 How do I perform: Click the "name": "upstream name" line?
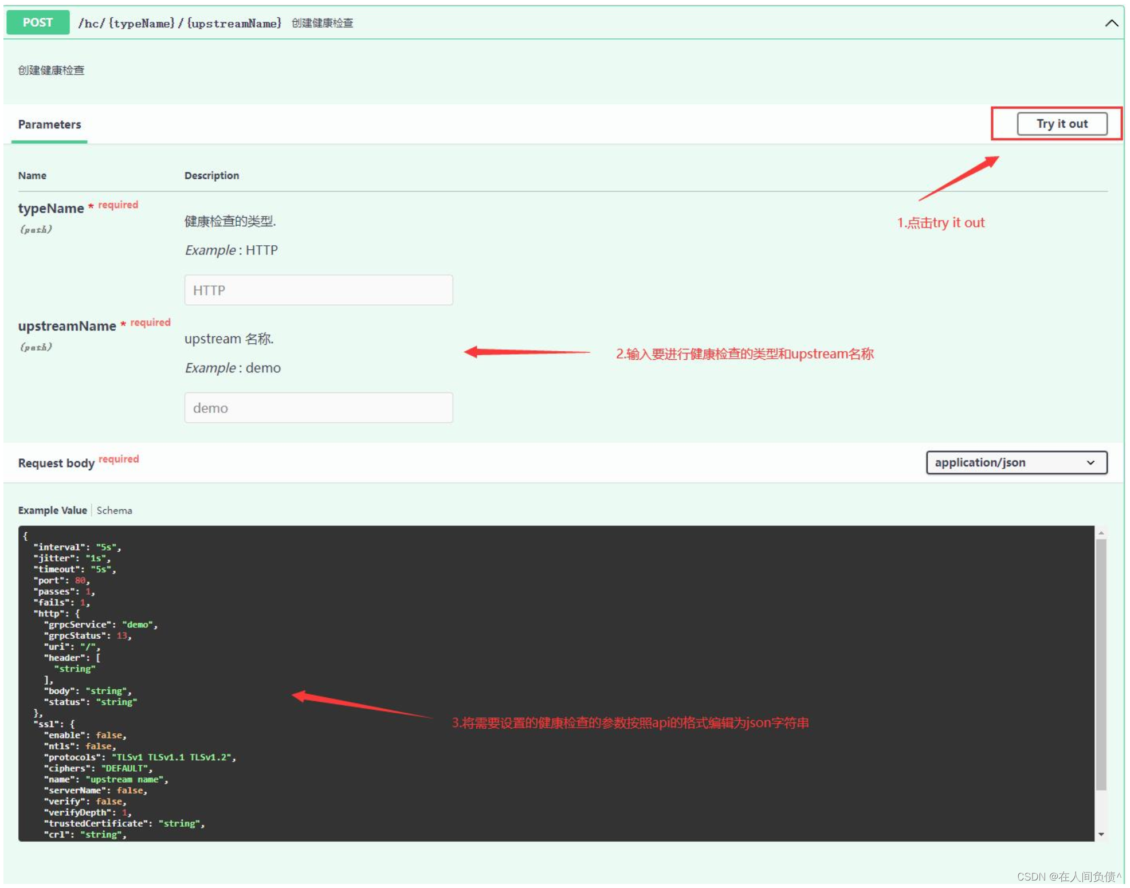click(x=106, y=779)
